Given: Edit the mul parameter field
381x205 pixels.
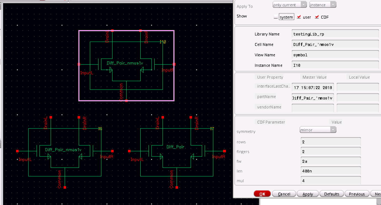Looking at the screenshot, I should pos(330,181).
